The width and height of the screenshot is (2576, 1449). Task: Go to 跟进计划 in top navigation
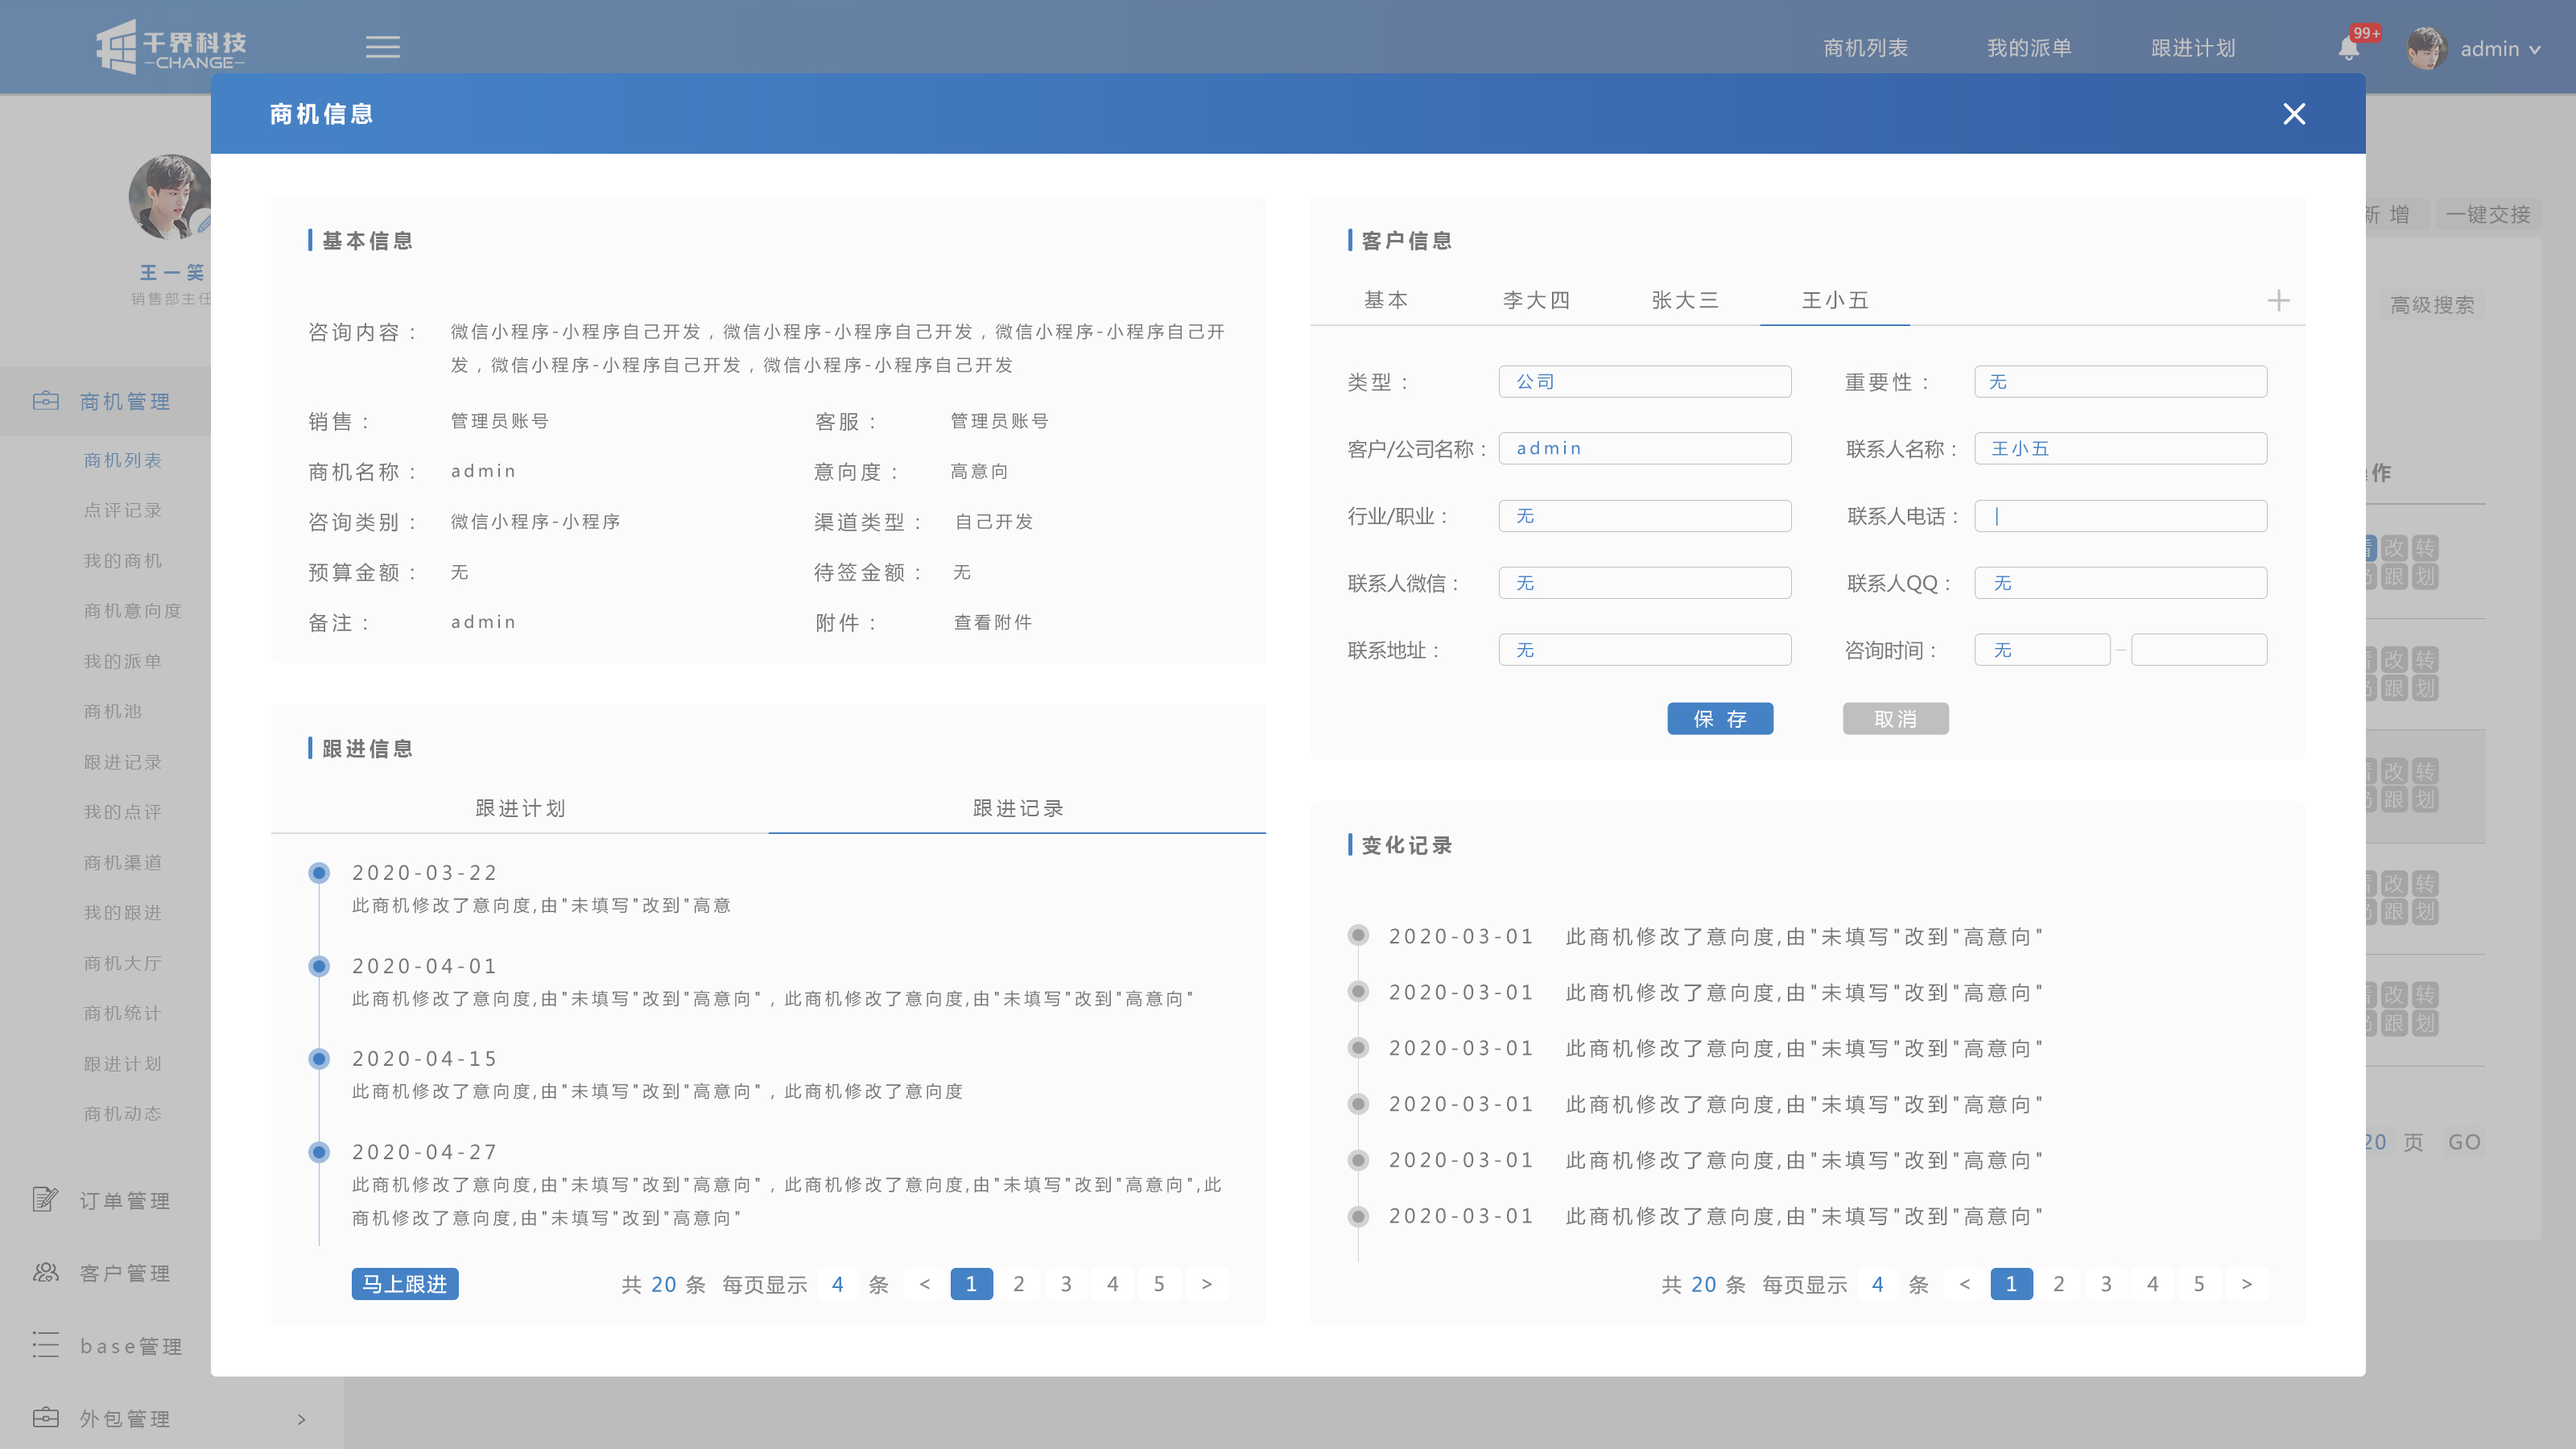(x=2193, y=48)
